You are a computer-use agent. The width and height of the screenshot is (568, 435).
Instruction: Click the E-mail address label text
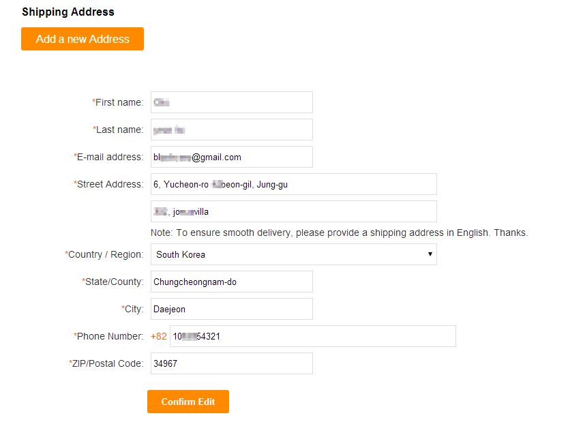coord(109,157)
